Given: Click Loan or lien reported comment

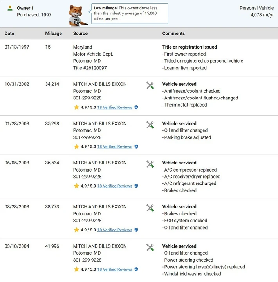Looking at the screenshot, I should [x=185, y=68].
